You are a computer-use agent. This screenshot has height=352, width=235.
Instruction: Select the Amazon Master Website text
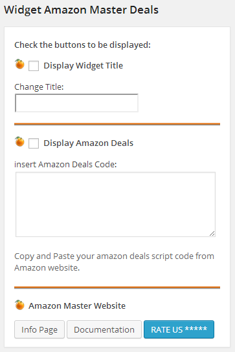[x=77, y=305]
